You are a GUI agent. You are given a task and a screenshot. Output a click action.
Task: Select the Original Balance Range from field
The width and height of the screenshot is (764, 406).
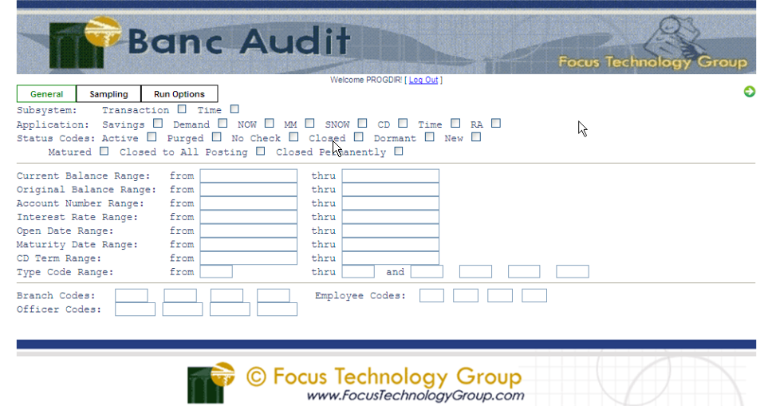[249, 189]
